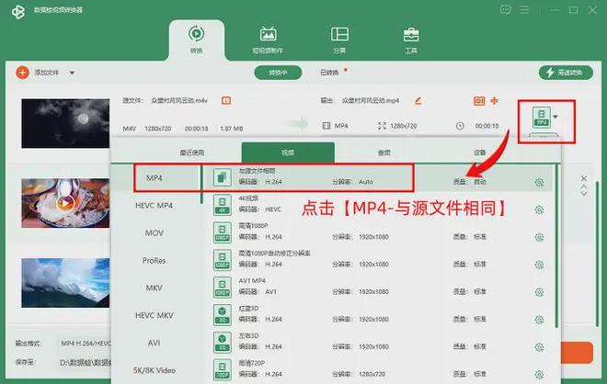Select the AVI format category
Screen dimensions: 607x384
[x=155, y=343]
